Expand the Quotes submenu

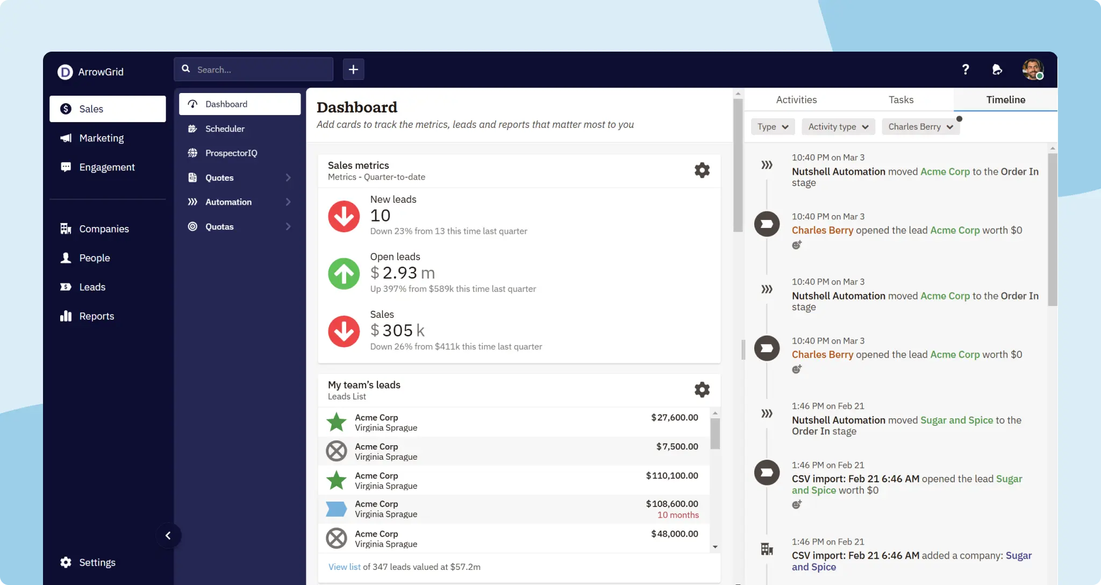click(x=219, y=177)
